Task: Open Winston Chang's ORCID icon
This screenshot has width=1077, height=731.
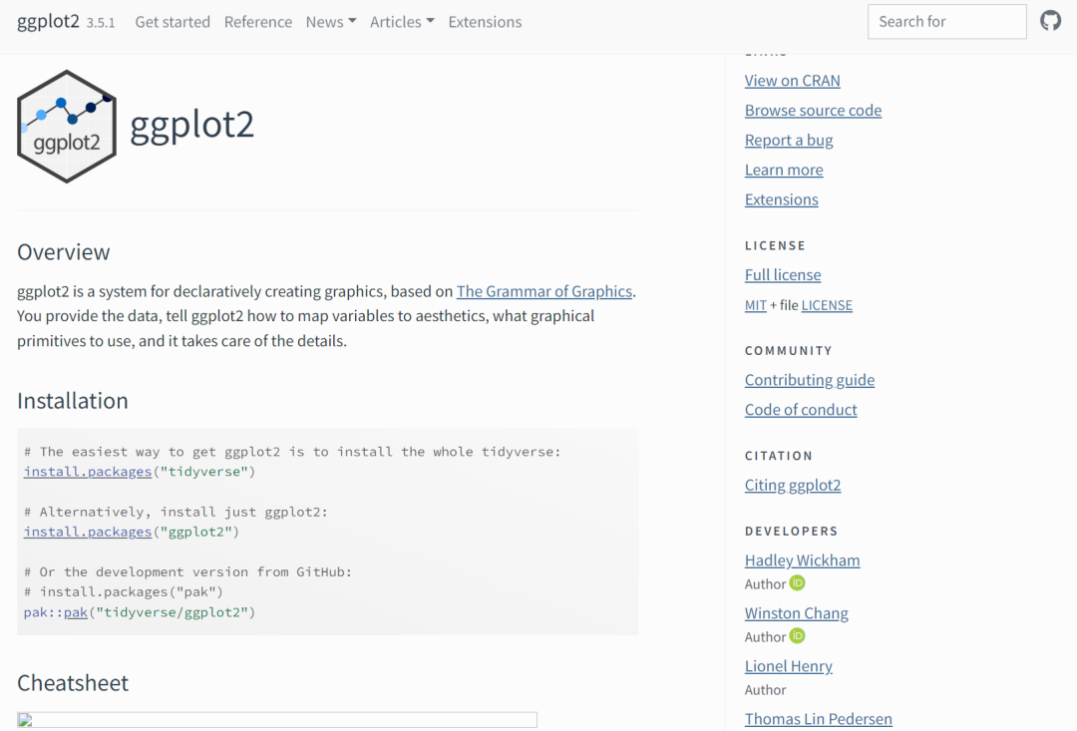Action: point(798,636)
